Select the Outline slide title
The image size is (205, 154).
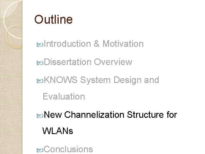point(54,20)
